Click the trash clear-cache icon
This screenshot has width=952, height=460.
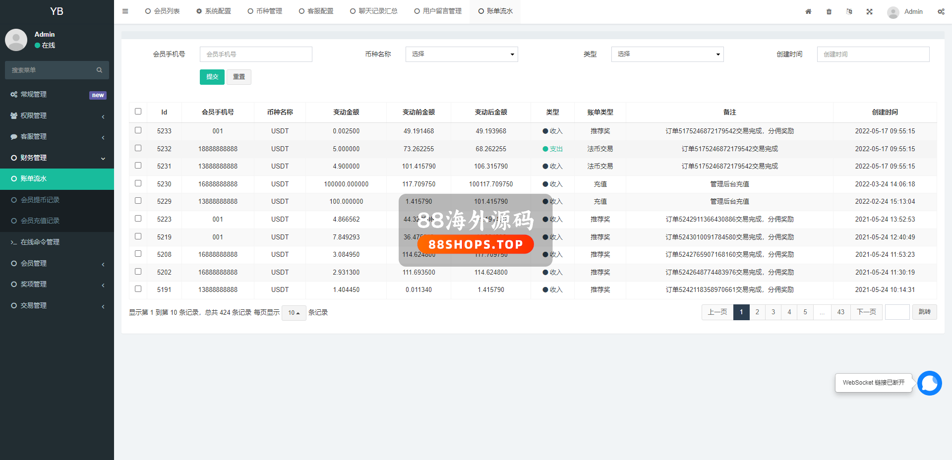pos(829,11)
